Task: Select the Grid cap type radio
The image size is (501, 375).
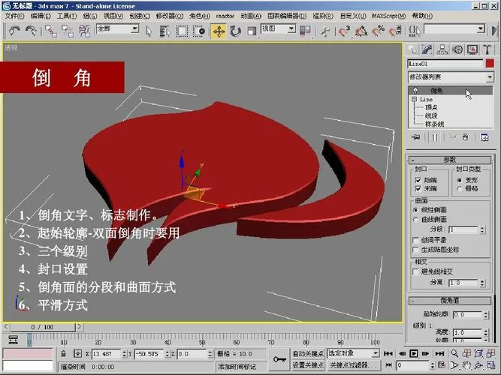Action: coord(460,188)
